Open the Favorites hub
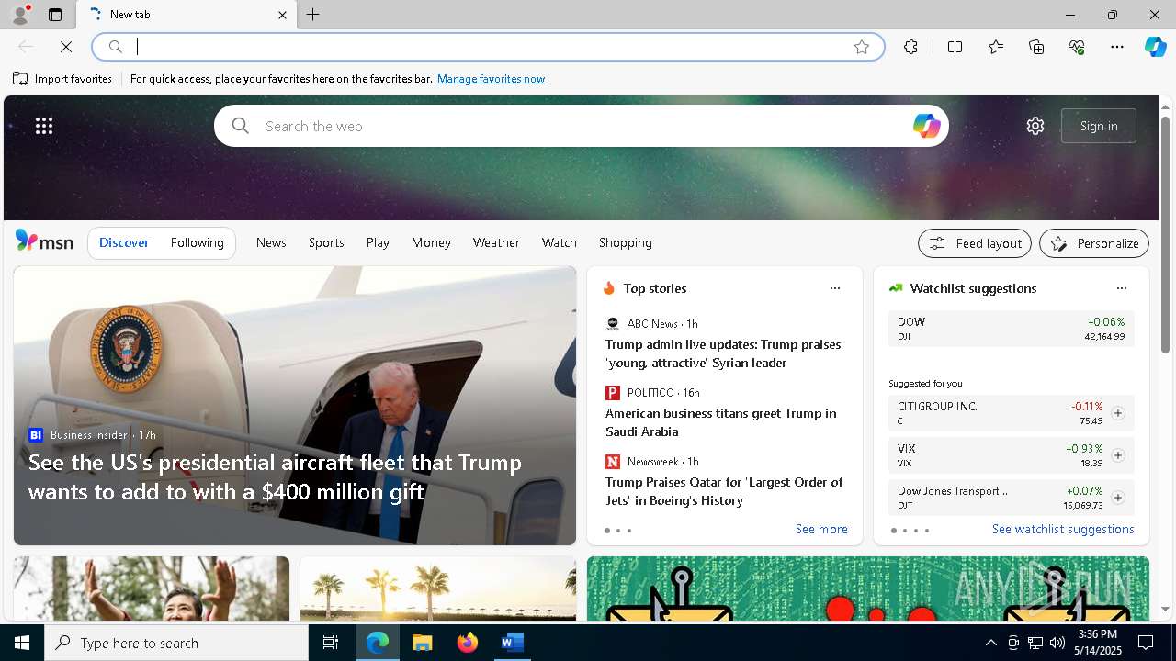Viewport: 1176px width, 661px height. click(996, 47)
